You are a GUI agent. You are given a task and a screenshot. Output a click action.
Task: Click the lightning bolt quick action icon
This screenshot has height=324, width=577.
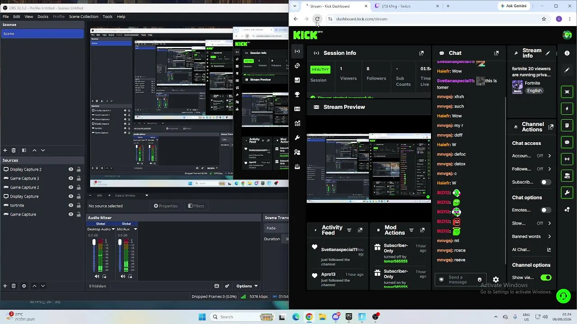click(x=567, y=108)
